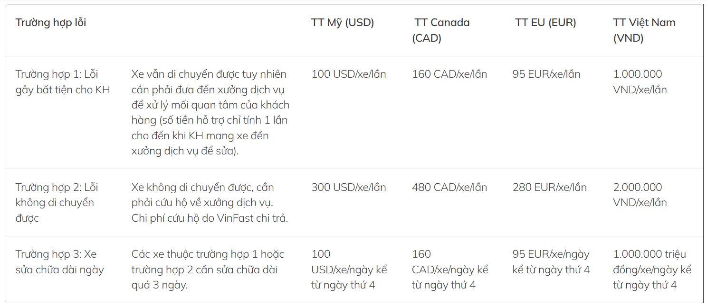Select the "TT Canada (CAD)" header cell
Viewport: 707px width, 306px height.
coord(441,30)
